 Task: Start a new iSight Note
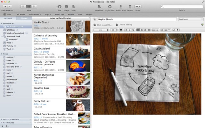pyautogui.click(x=110, y=6)
